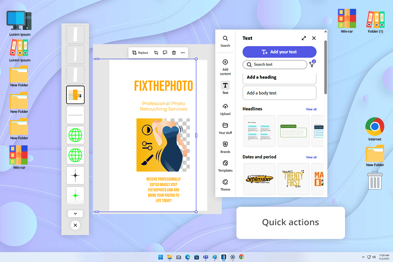Delete the selected image with trash icon
The width and height of the screenshot is (393, 262).
[x=174, y=53]
